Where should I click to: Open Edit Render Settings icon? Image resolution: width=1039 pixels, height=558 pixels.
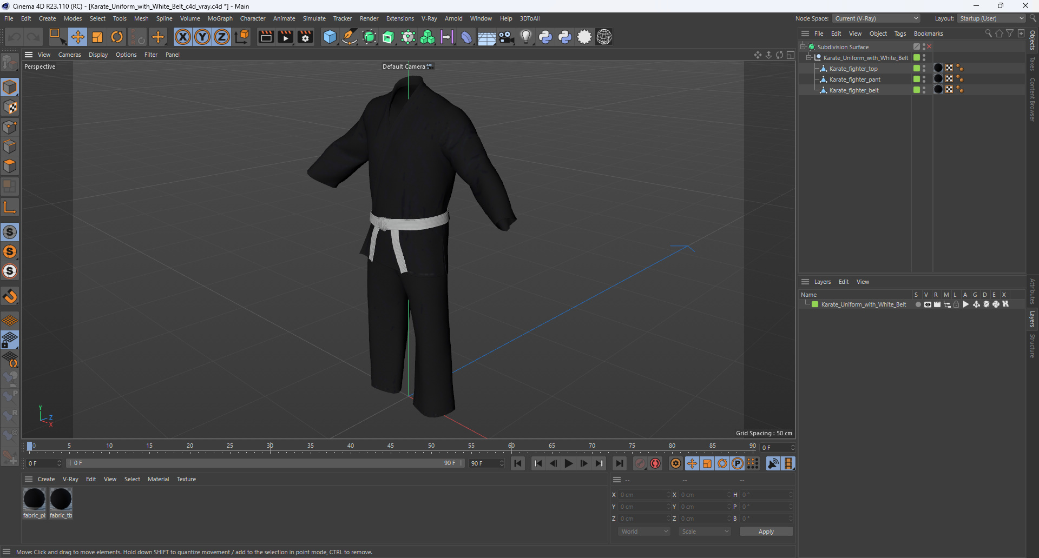(305, 37)
